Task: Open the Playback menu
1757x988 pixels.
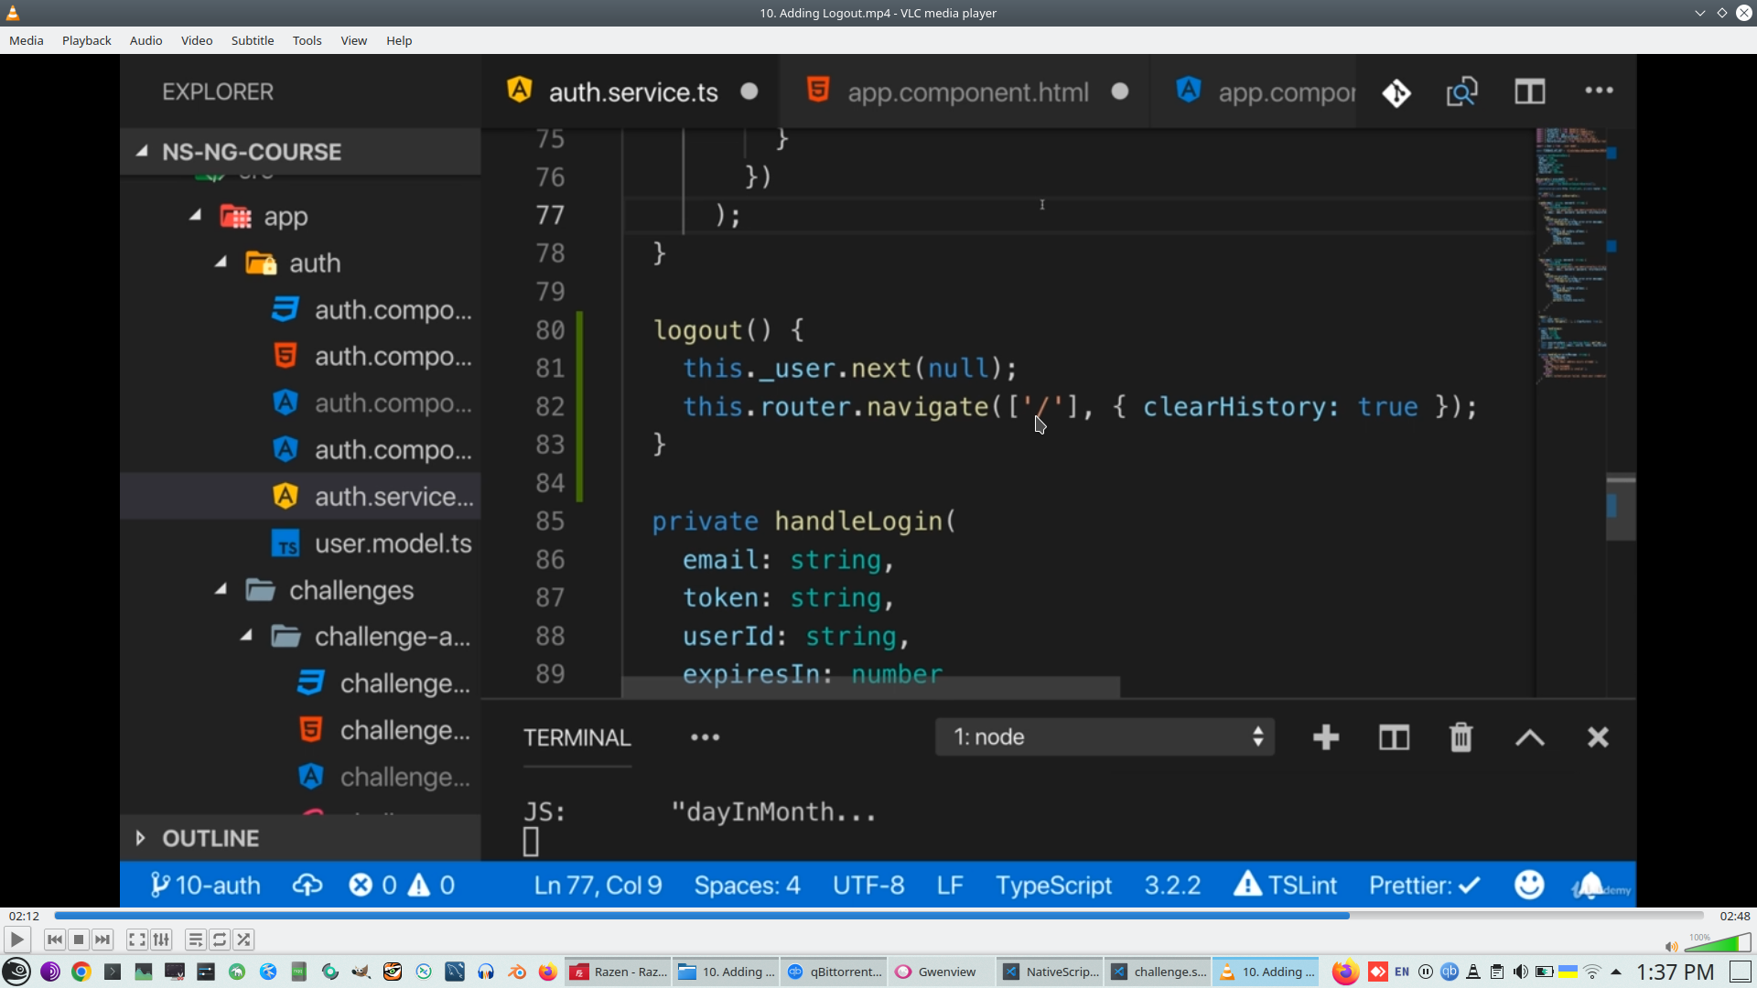Action: coord(86,40)
